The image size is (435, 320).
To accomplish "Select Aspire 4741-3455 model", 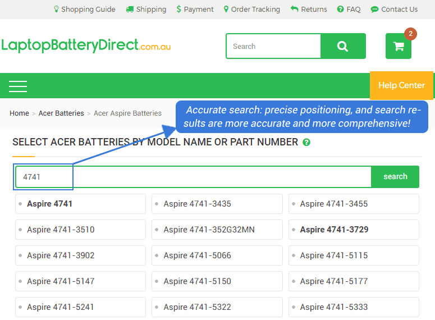I will coord(354,204).
